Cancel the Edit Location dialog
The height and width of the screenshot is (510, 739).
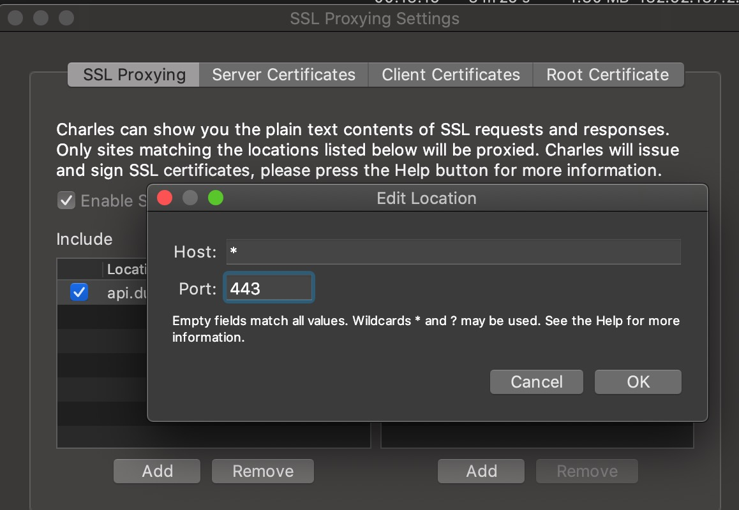[x=536, y=381]
